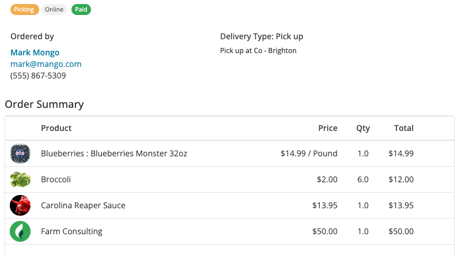Click the green Paid status badge
The width and height of the screenshot is (461, 255).
tap(81, 9)
